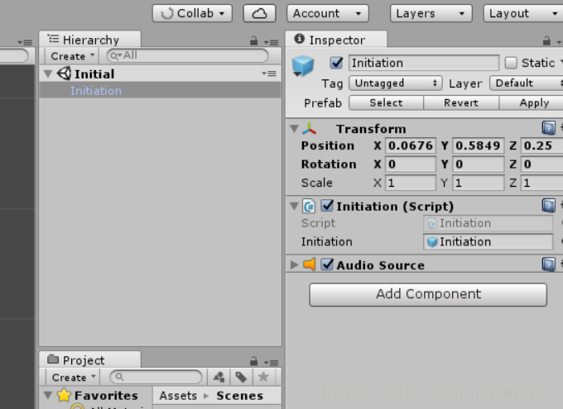Open the Hierarchy panel options menu
Screen dimensions: 563x409
click(271, 42)
